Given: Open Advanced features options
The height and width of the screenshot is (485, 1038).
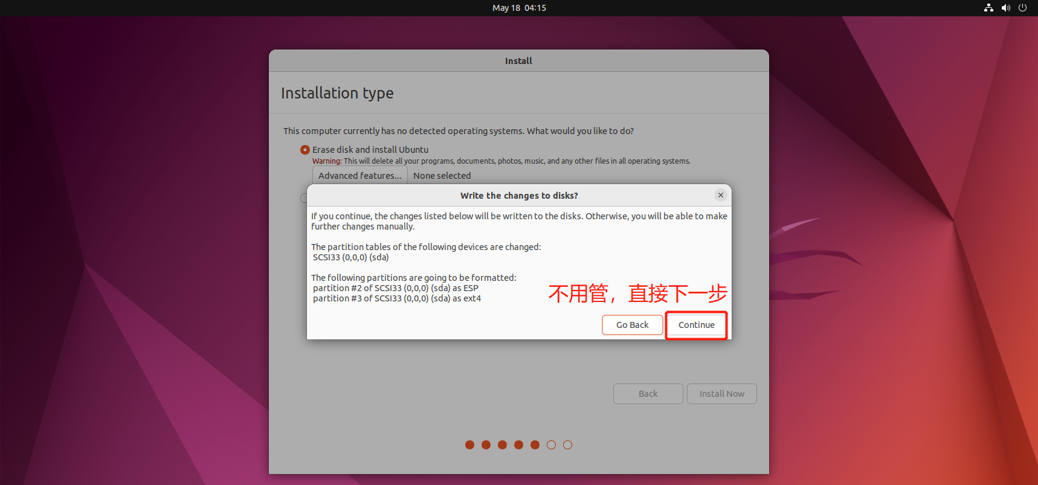Looking at the screenshot, I should click(x=359, y=176).
